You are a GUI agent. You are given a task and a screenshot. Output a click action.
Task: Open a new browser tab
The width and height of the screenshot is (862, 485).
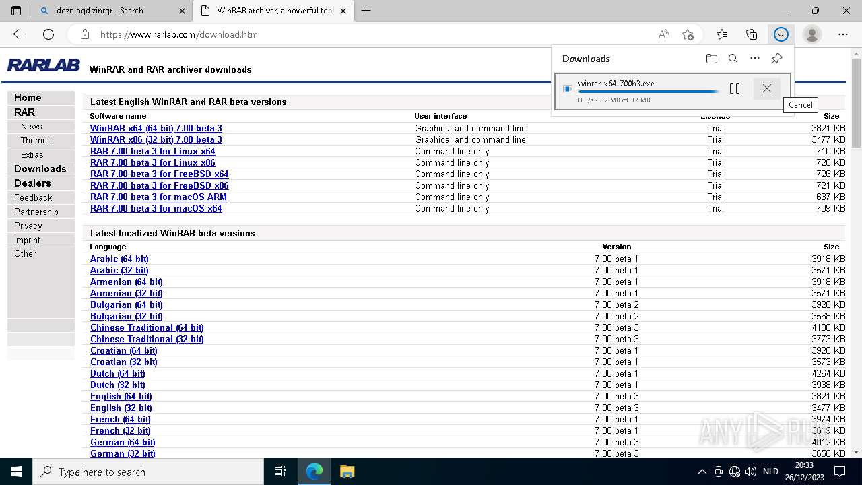[x=366, y=11]
